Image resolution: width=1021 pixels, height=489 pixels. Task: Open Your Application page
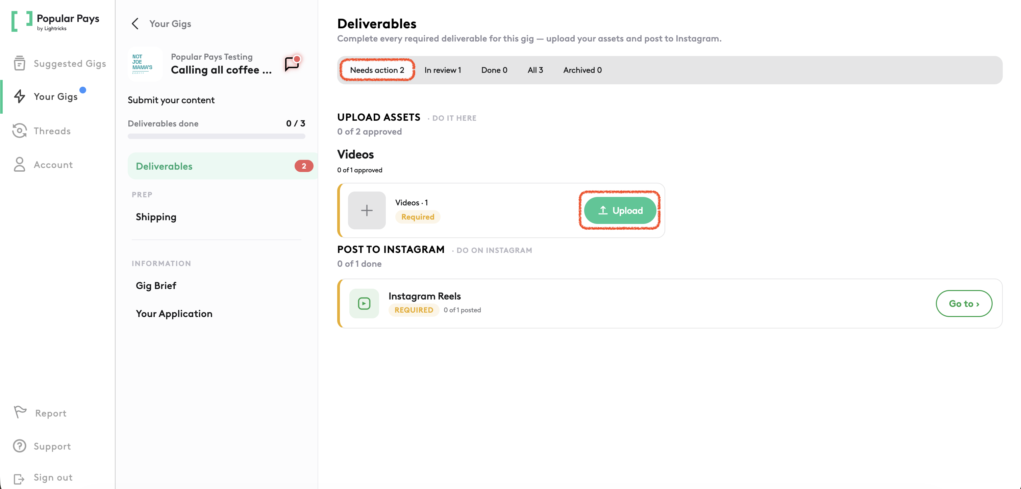(x=174, y=313)
